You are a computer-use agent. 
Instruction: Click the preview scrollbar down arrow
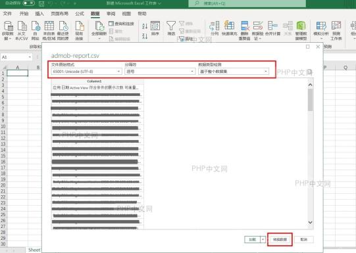[310, 222]
